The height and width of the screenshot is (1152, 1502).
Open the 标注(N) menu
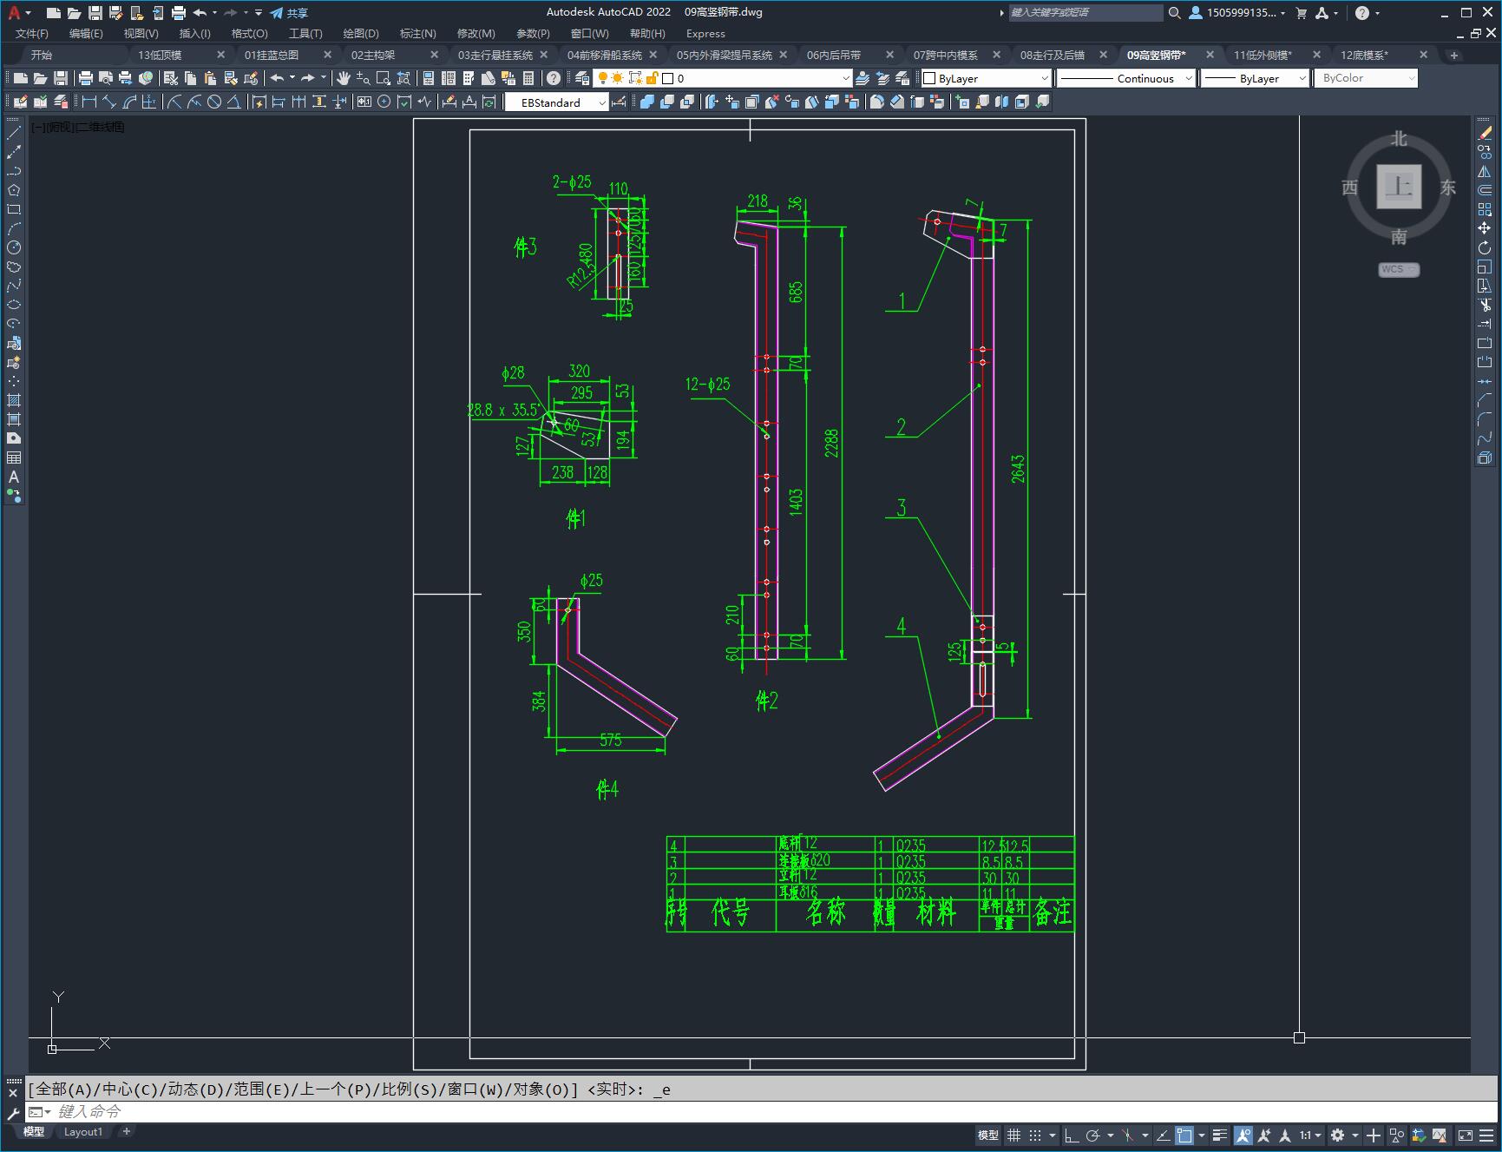[x=417, y=33]
